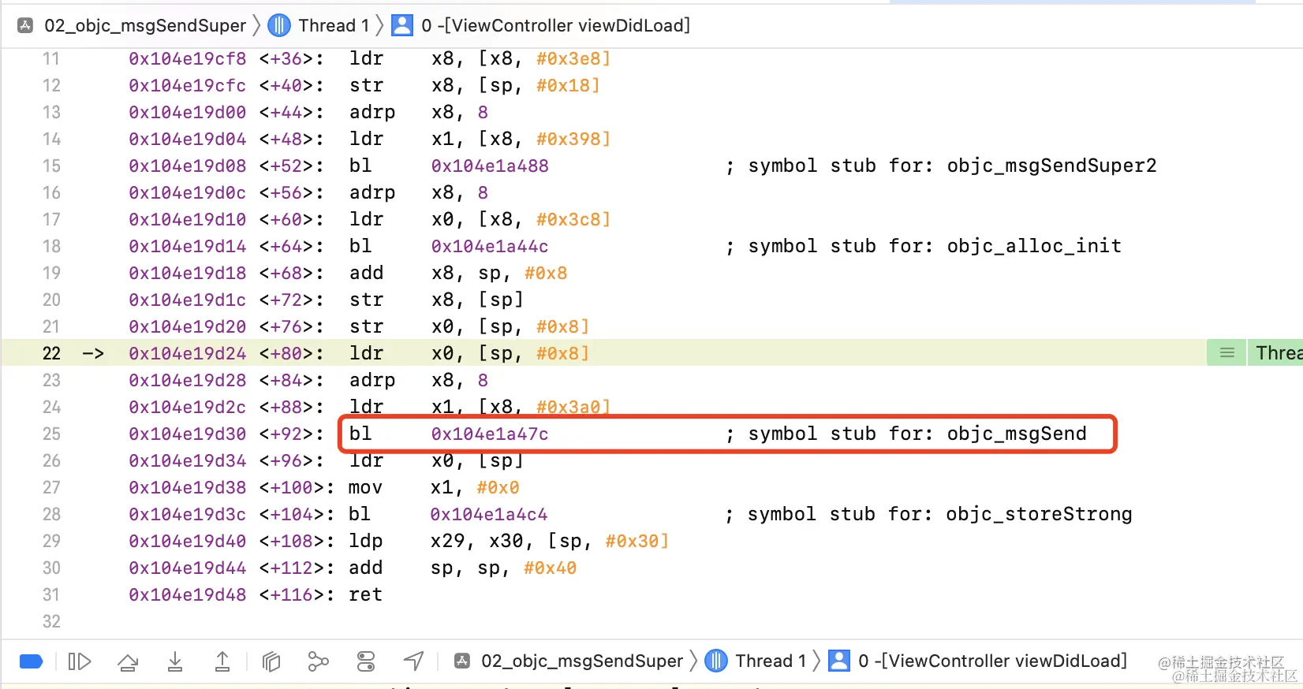Screen dimensions: 1303x689
Task: Open the viewDidLoad frame menu in the debug bar
Action: point(992,661)
